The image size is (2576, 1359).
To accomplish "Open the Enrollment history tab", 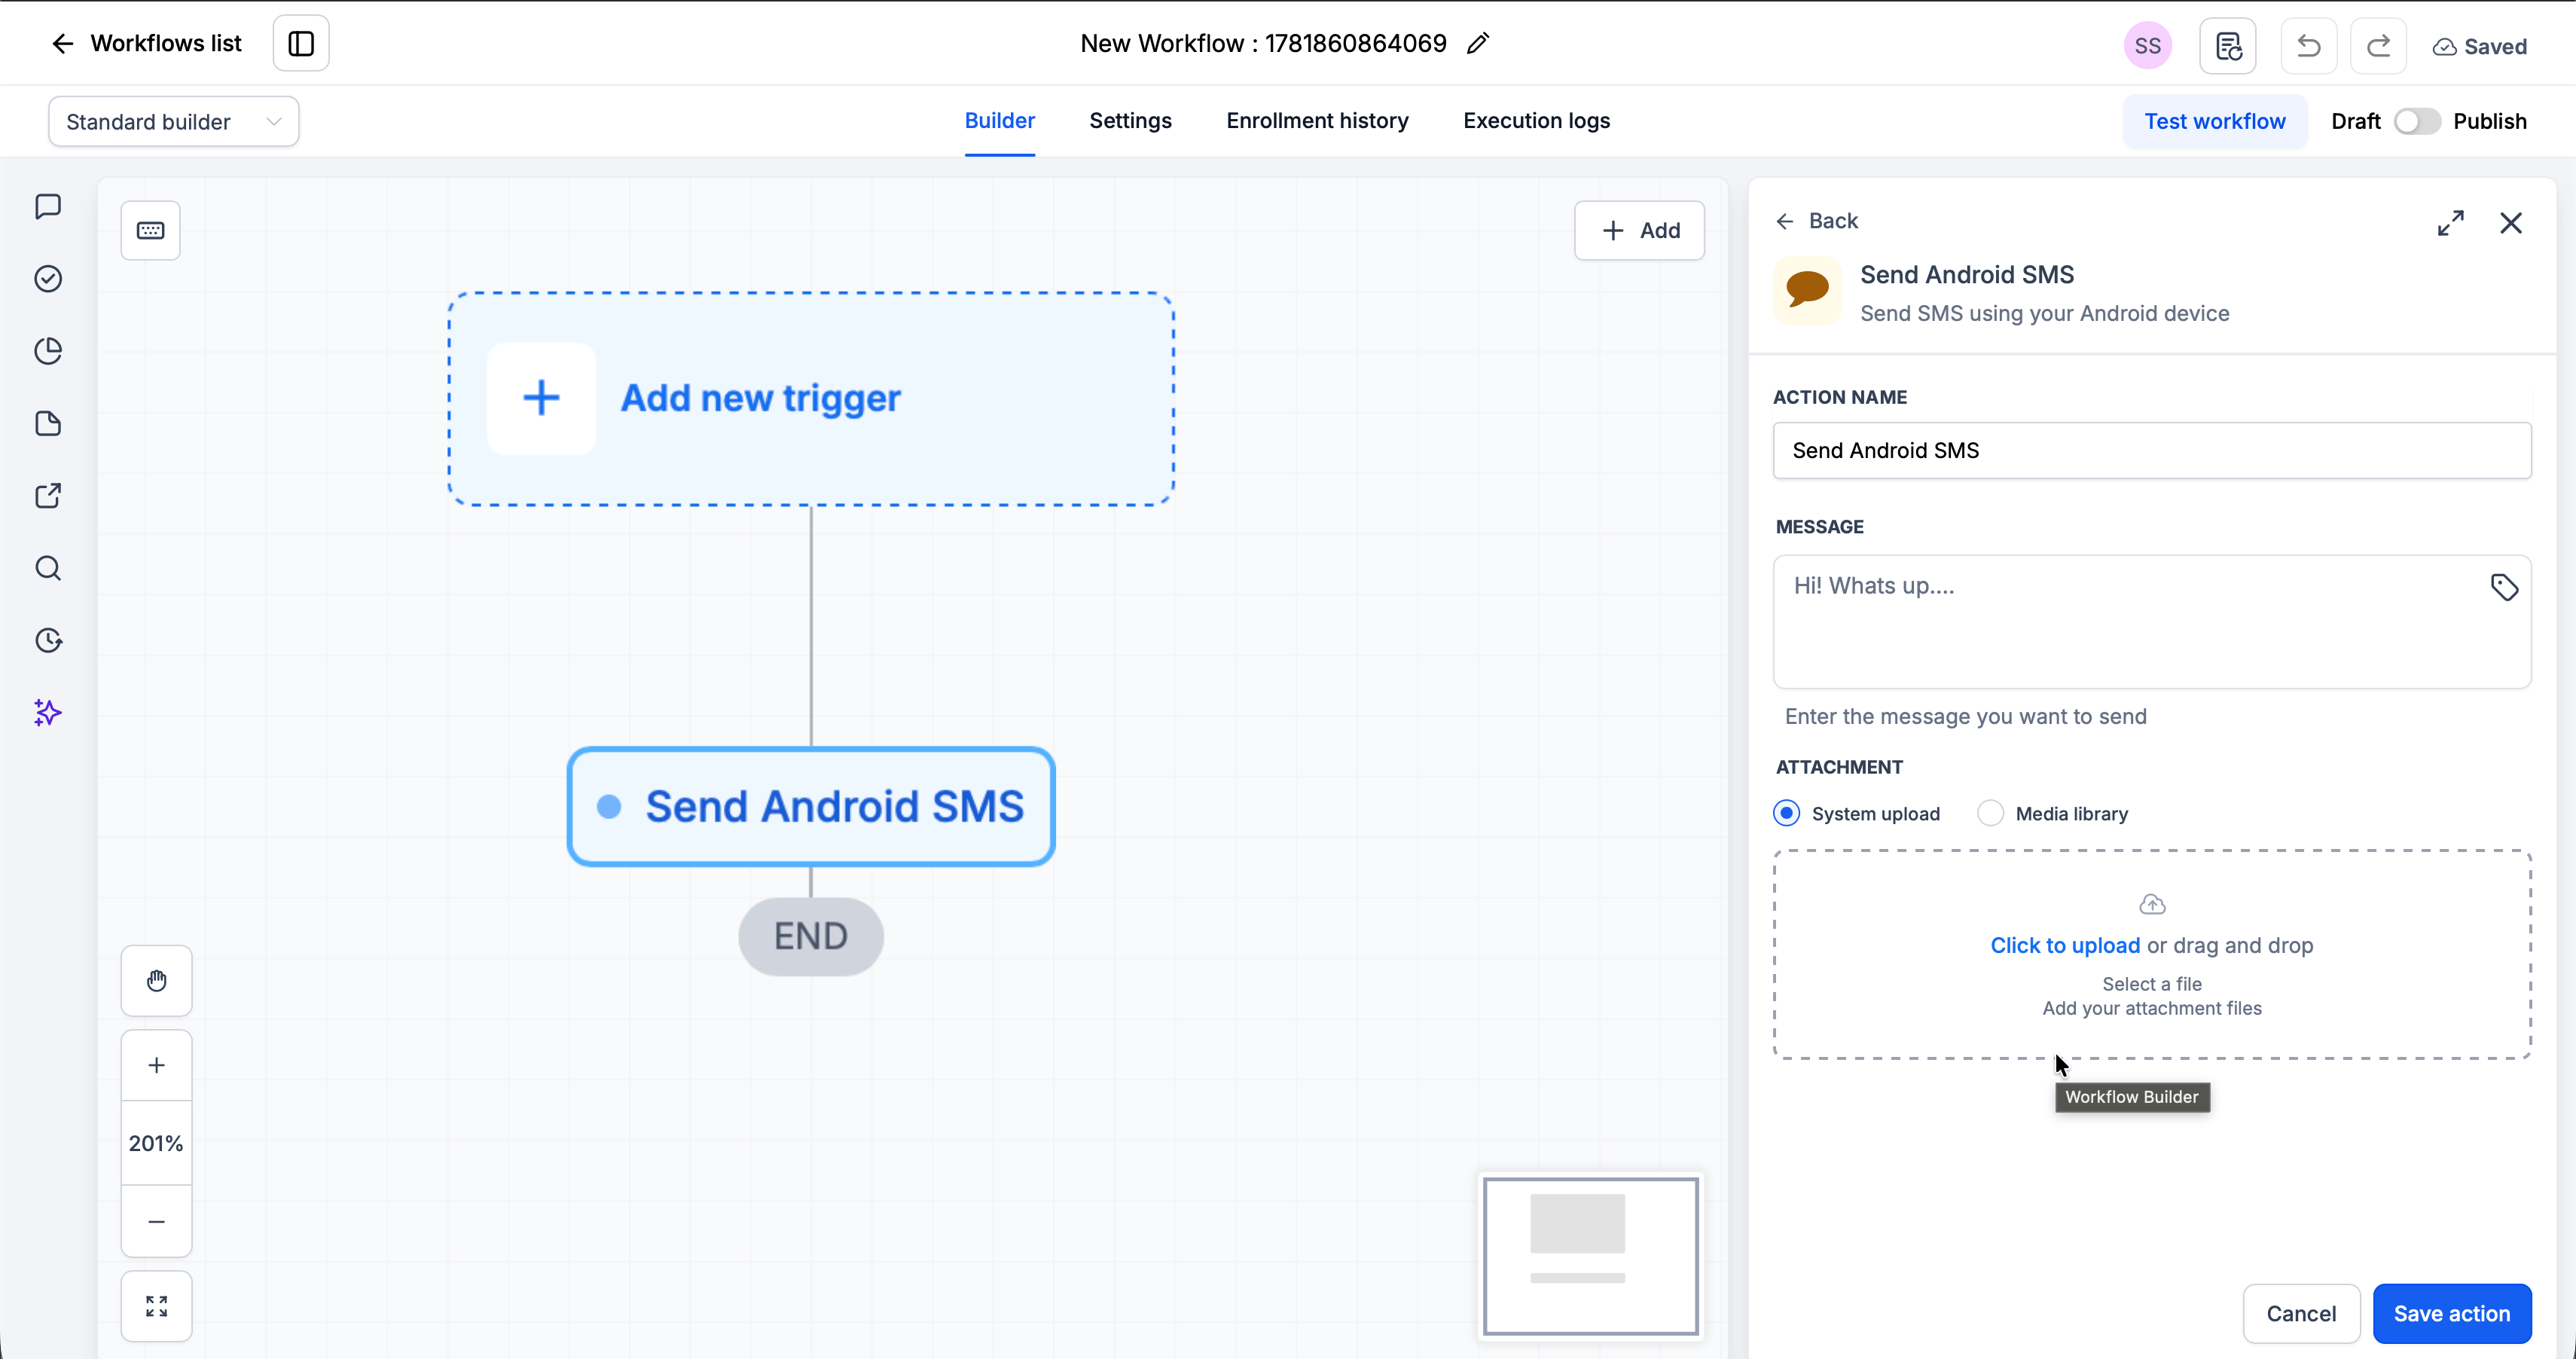I will click(x=1317, y=121).
